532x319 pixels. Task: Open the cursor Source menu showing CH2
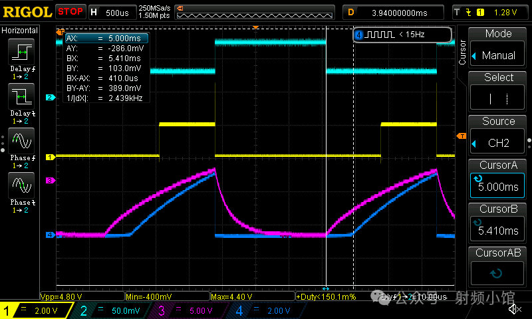coord(498,135)
